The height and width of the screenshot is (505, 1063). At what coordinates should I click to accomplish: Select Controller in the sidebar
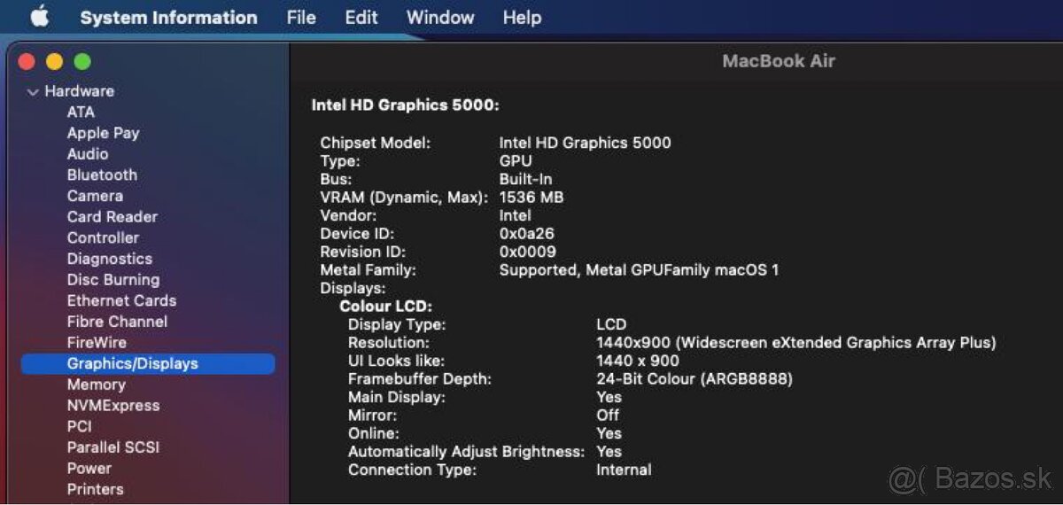pos(103,237)
